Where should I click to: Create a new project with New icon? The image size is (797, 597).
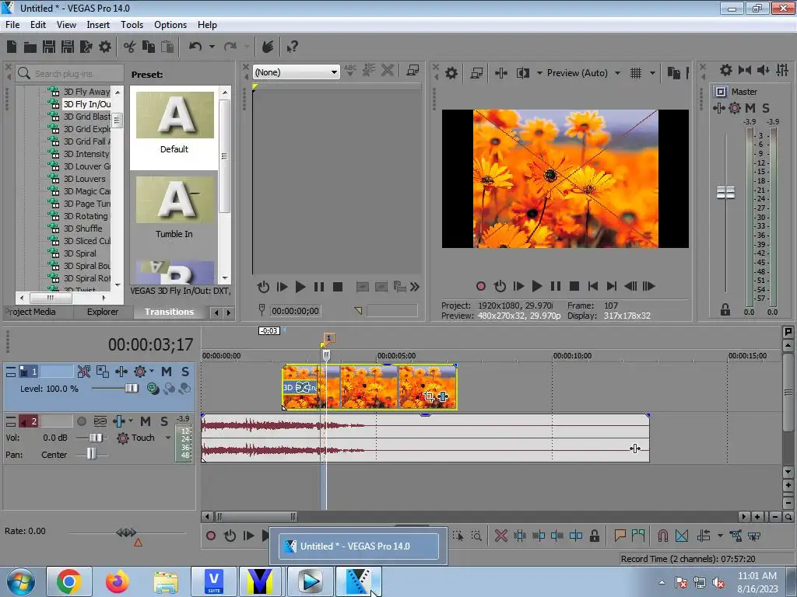coord(12,47)
